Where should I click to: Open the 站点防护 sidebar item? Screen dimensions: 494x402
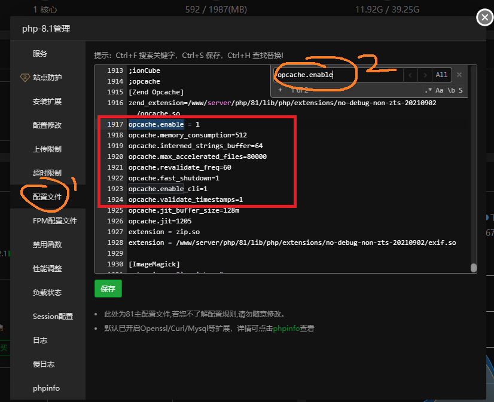tap(47, 78)
